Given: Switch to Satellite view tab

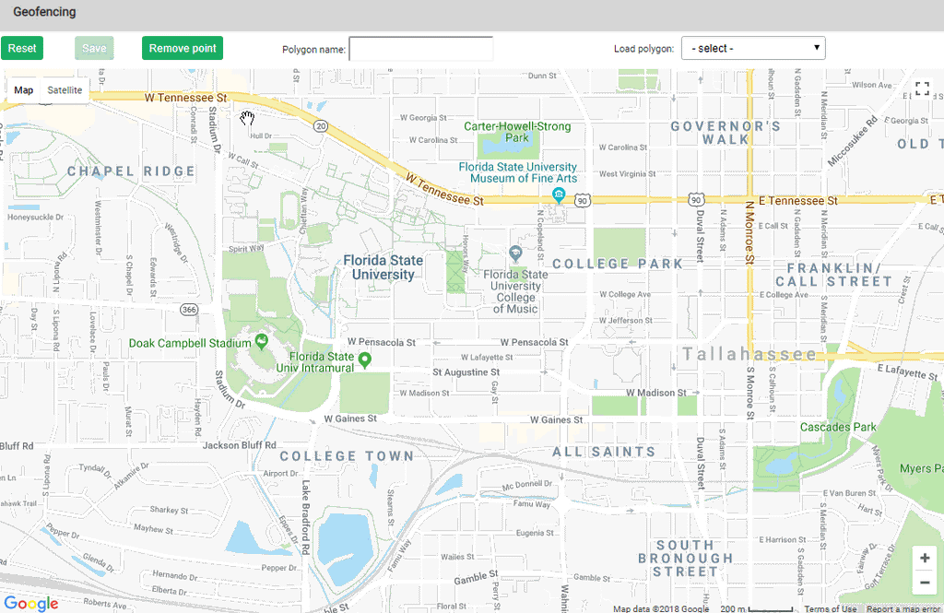Looking at the screenshot, I should tap(65, 90).
